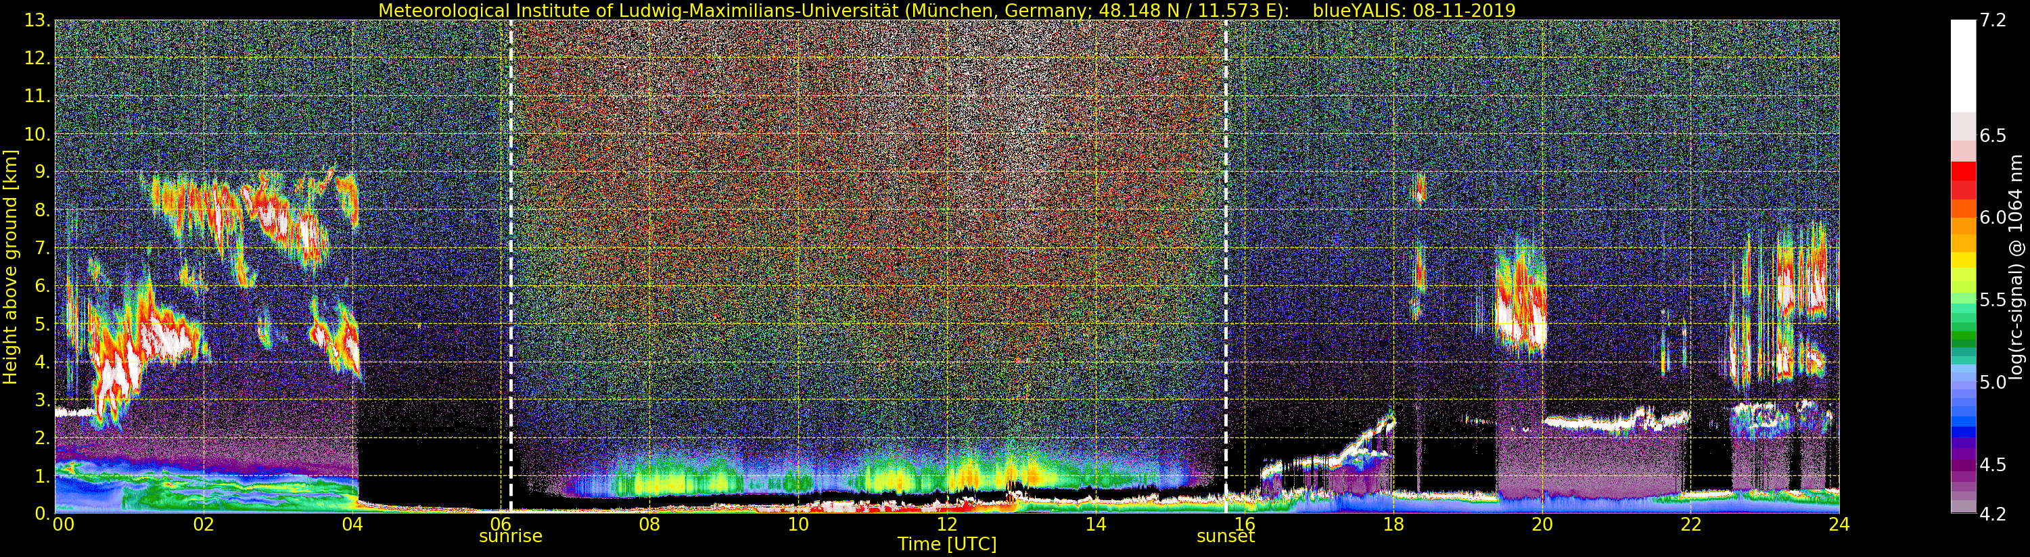
Task: Click the colorbar tick value 7.2
Action: pos(1992,20)
